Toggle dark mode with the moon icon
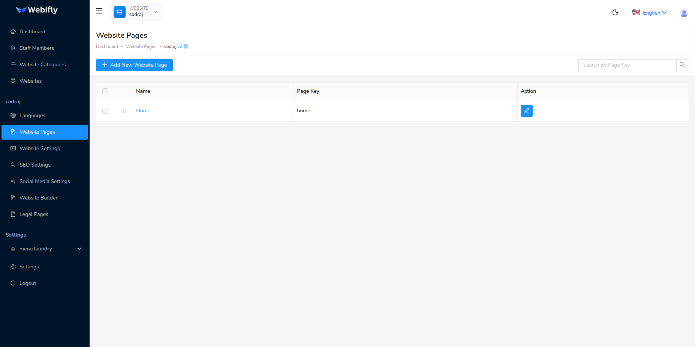695x347 pixels. (615, 12)
